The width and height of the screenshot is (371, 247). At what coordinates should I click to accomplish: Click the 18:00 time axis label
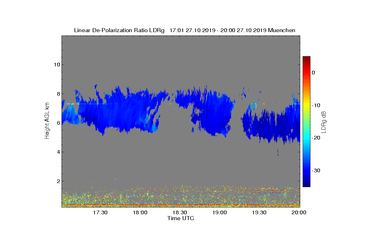point(140,212)
